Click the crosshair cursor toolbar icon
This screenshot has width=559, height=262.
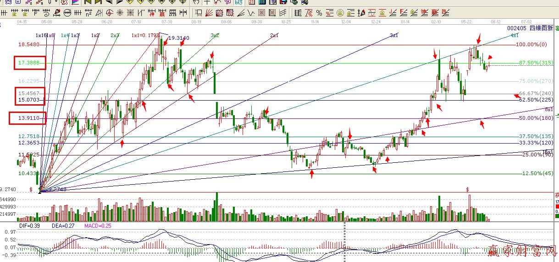pos(207,3)
